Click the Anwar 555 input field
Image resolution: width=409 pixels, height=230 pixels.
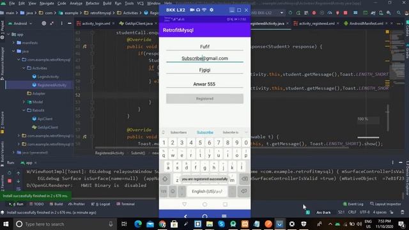pos(204,84)
